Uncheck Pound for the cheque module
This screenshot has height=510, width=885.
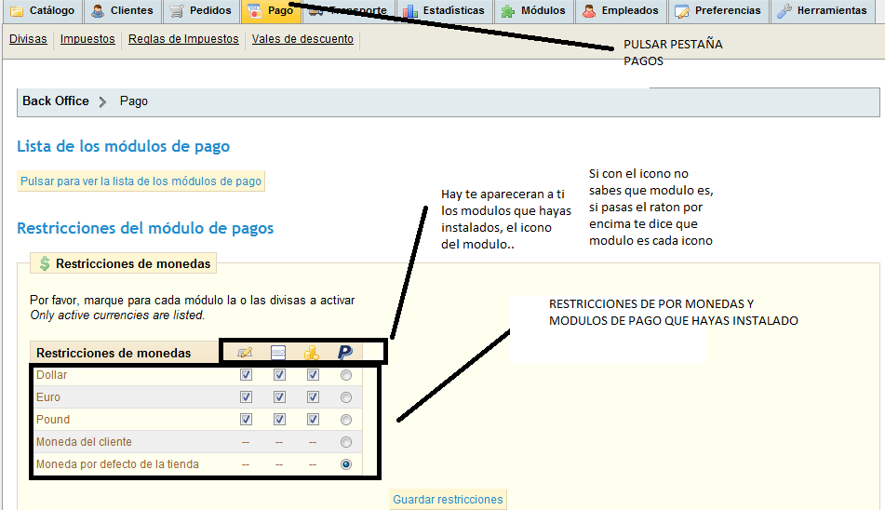click(x=246, y=419)
